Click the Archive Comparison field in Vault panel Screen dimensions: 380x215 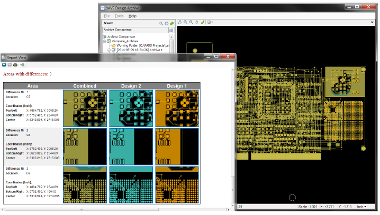[135, 30]
